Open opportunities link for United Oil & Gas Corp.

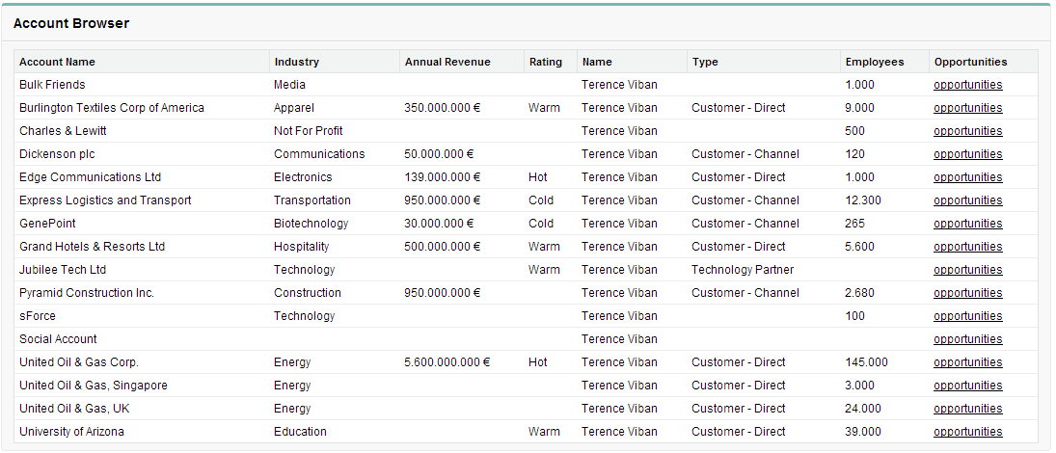[968, 362]
